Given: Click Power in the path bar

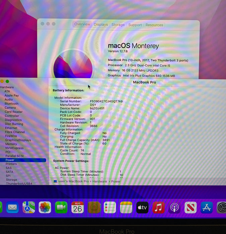Looking at the screenshot, I should coord(116,182).
